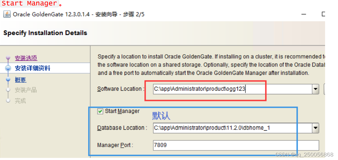Click into the Software Location text field
This screenshot has width=338, height=160.
click(x=232, y=89)
